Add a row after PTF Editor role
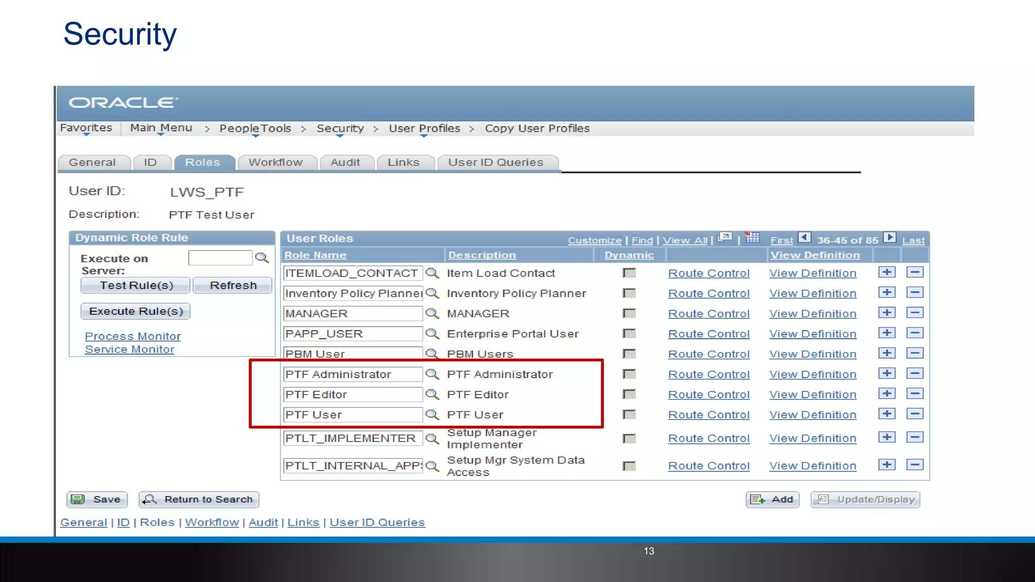 click(x=887, y=394)
